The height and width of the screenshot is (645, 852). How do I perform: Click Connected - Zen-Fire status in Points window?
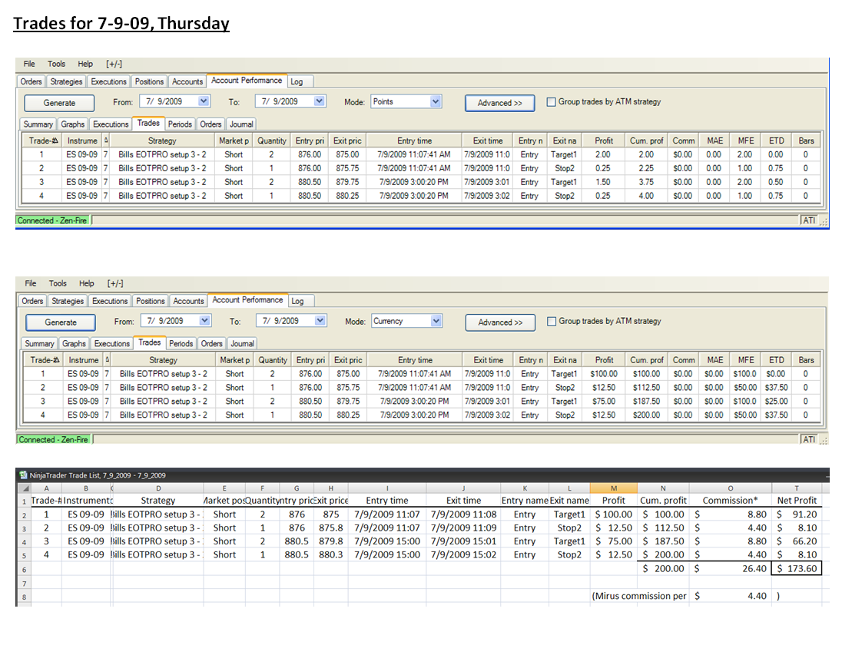pyautogui.click(x=52, y=220)
